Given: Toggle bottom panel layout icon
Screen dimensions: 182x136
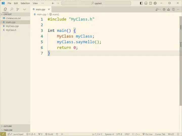Looking at the screenshot, I should click(146, 3).
